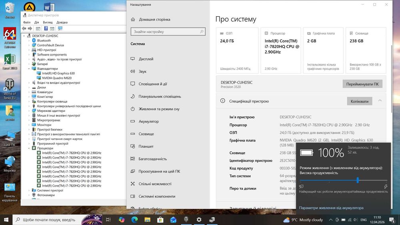The height and width of the screenshot is (225, 400).
Task: Expand 'Мережеві адаптери' node
Action: 29,111
